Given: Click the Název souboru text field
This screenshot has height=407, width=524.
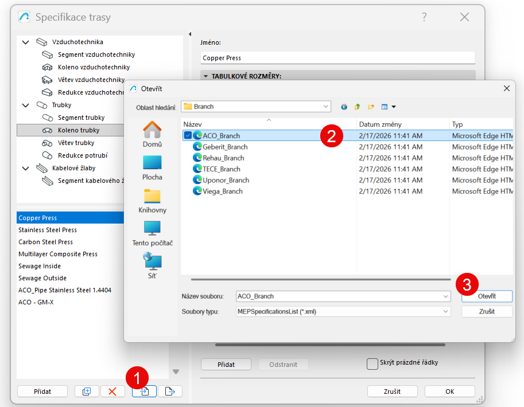Looking at the screenshot, I should [339, 296].
